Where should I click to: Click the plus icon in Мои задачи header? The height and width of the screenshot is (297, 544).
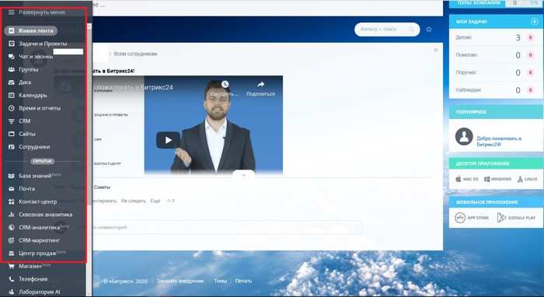click(x=535, y=22)
